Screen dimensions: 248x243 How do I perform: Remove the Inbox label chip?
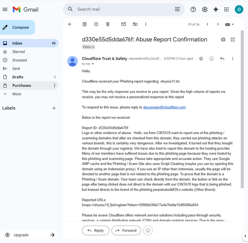[x=93, y=47]
